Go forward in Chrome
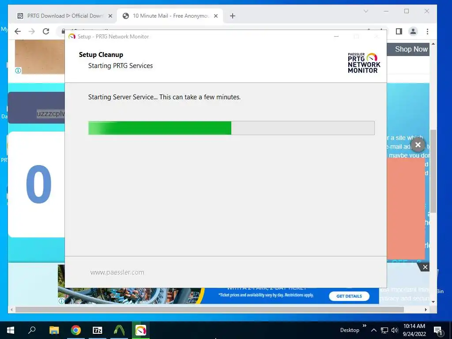Viewport: 452px width, 339px height. [x=32, y=31]
